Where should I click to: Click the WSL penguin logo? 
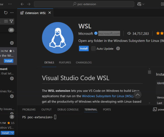point(58,38)
